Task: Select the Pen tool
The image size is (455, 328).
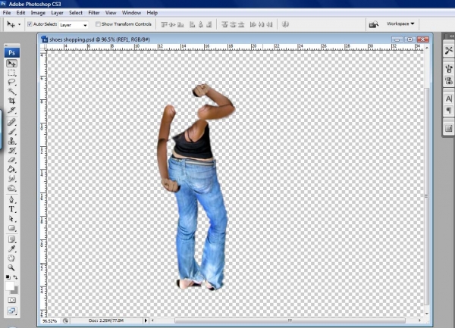Action: [x=11, y=200]
